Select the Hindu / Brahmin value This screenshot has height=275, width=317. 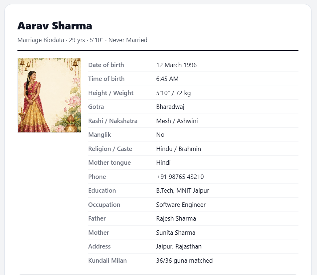178,149
